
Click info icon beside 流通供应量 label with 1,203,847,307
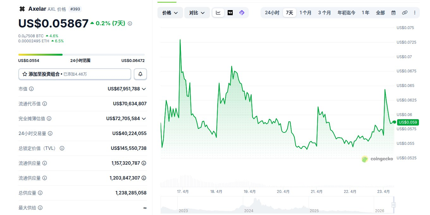pos(45,178)
